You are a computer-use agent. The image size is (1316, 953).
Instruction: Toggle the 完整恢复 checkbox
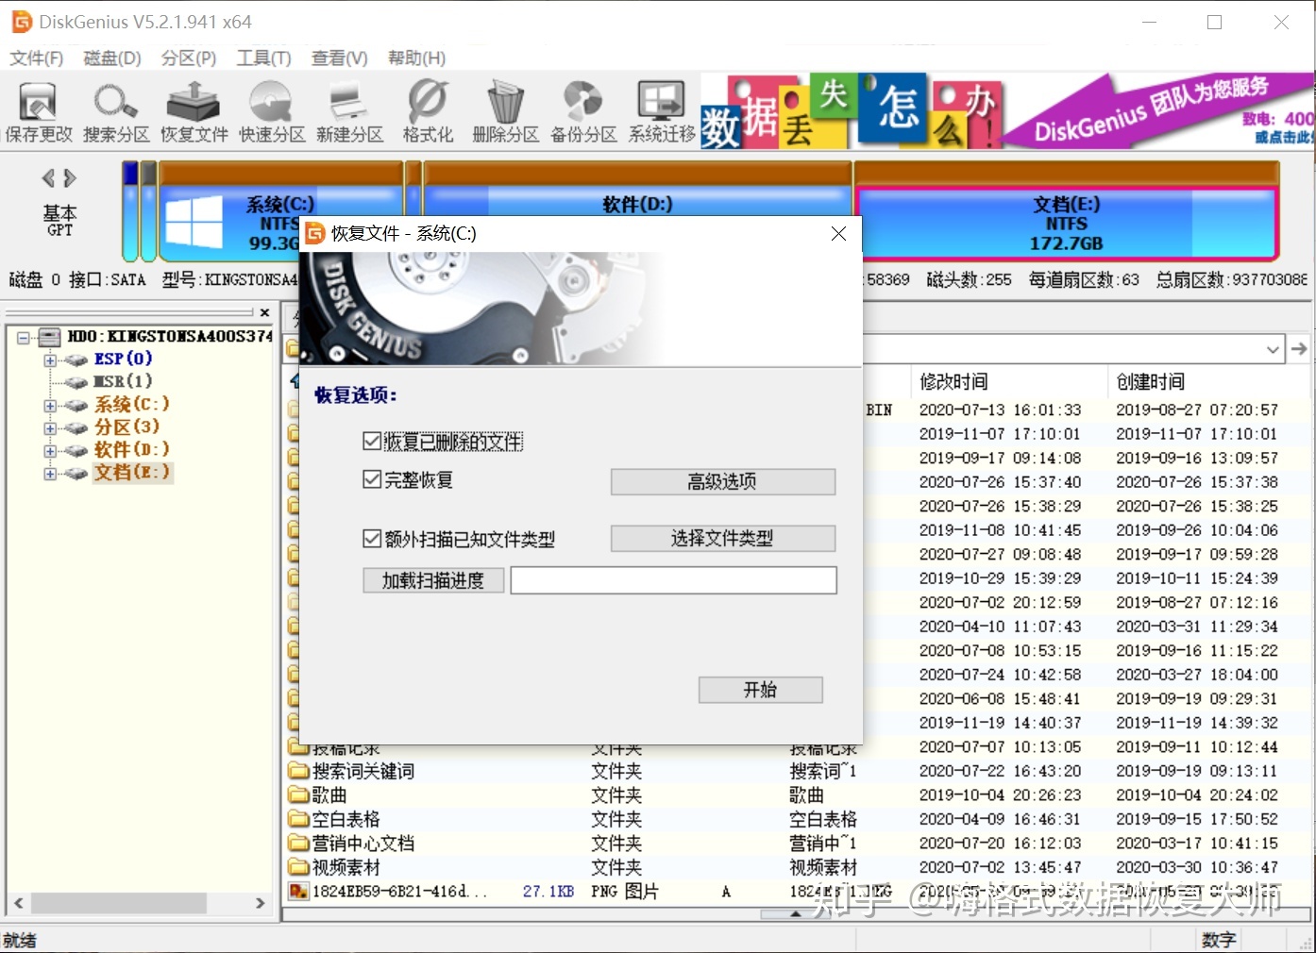(372, 479)
